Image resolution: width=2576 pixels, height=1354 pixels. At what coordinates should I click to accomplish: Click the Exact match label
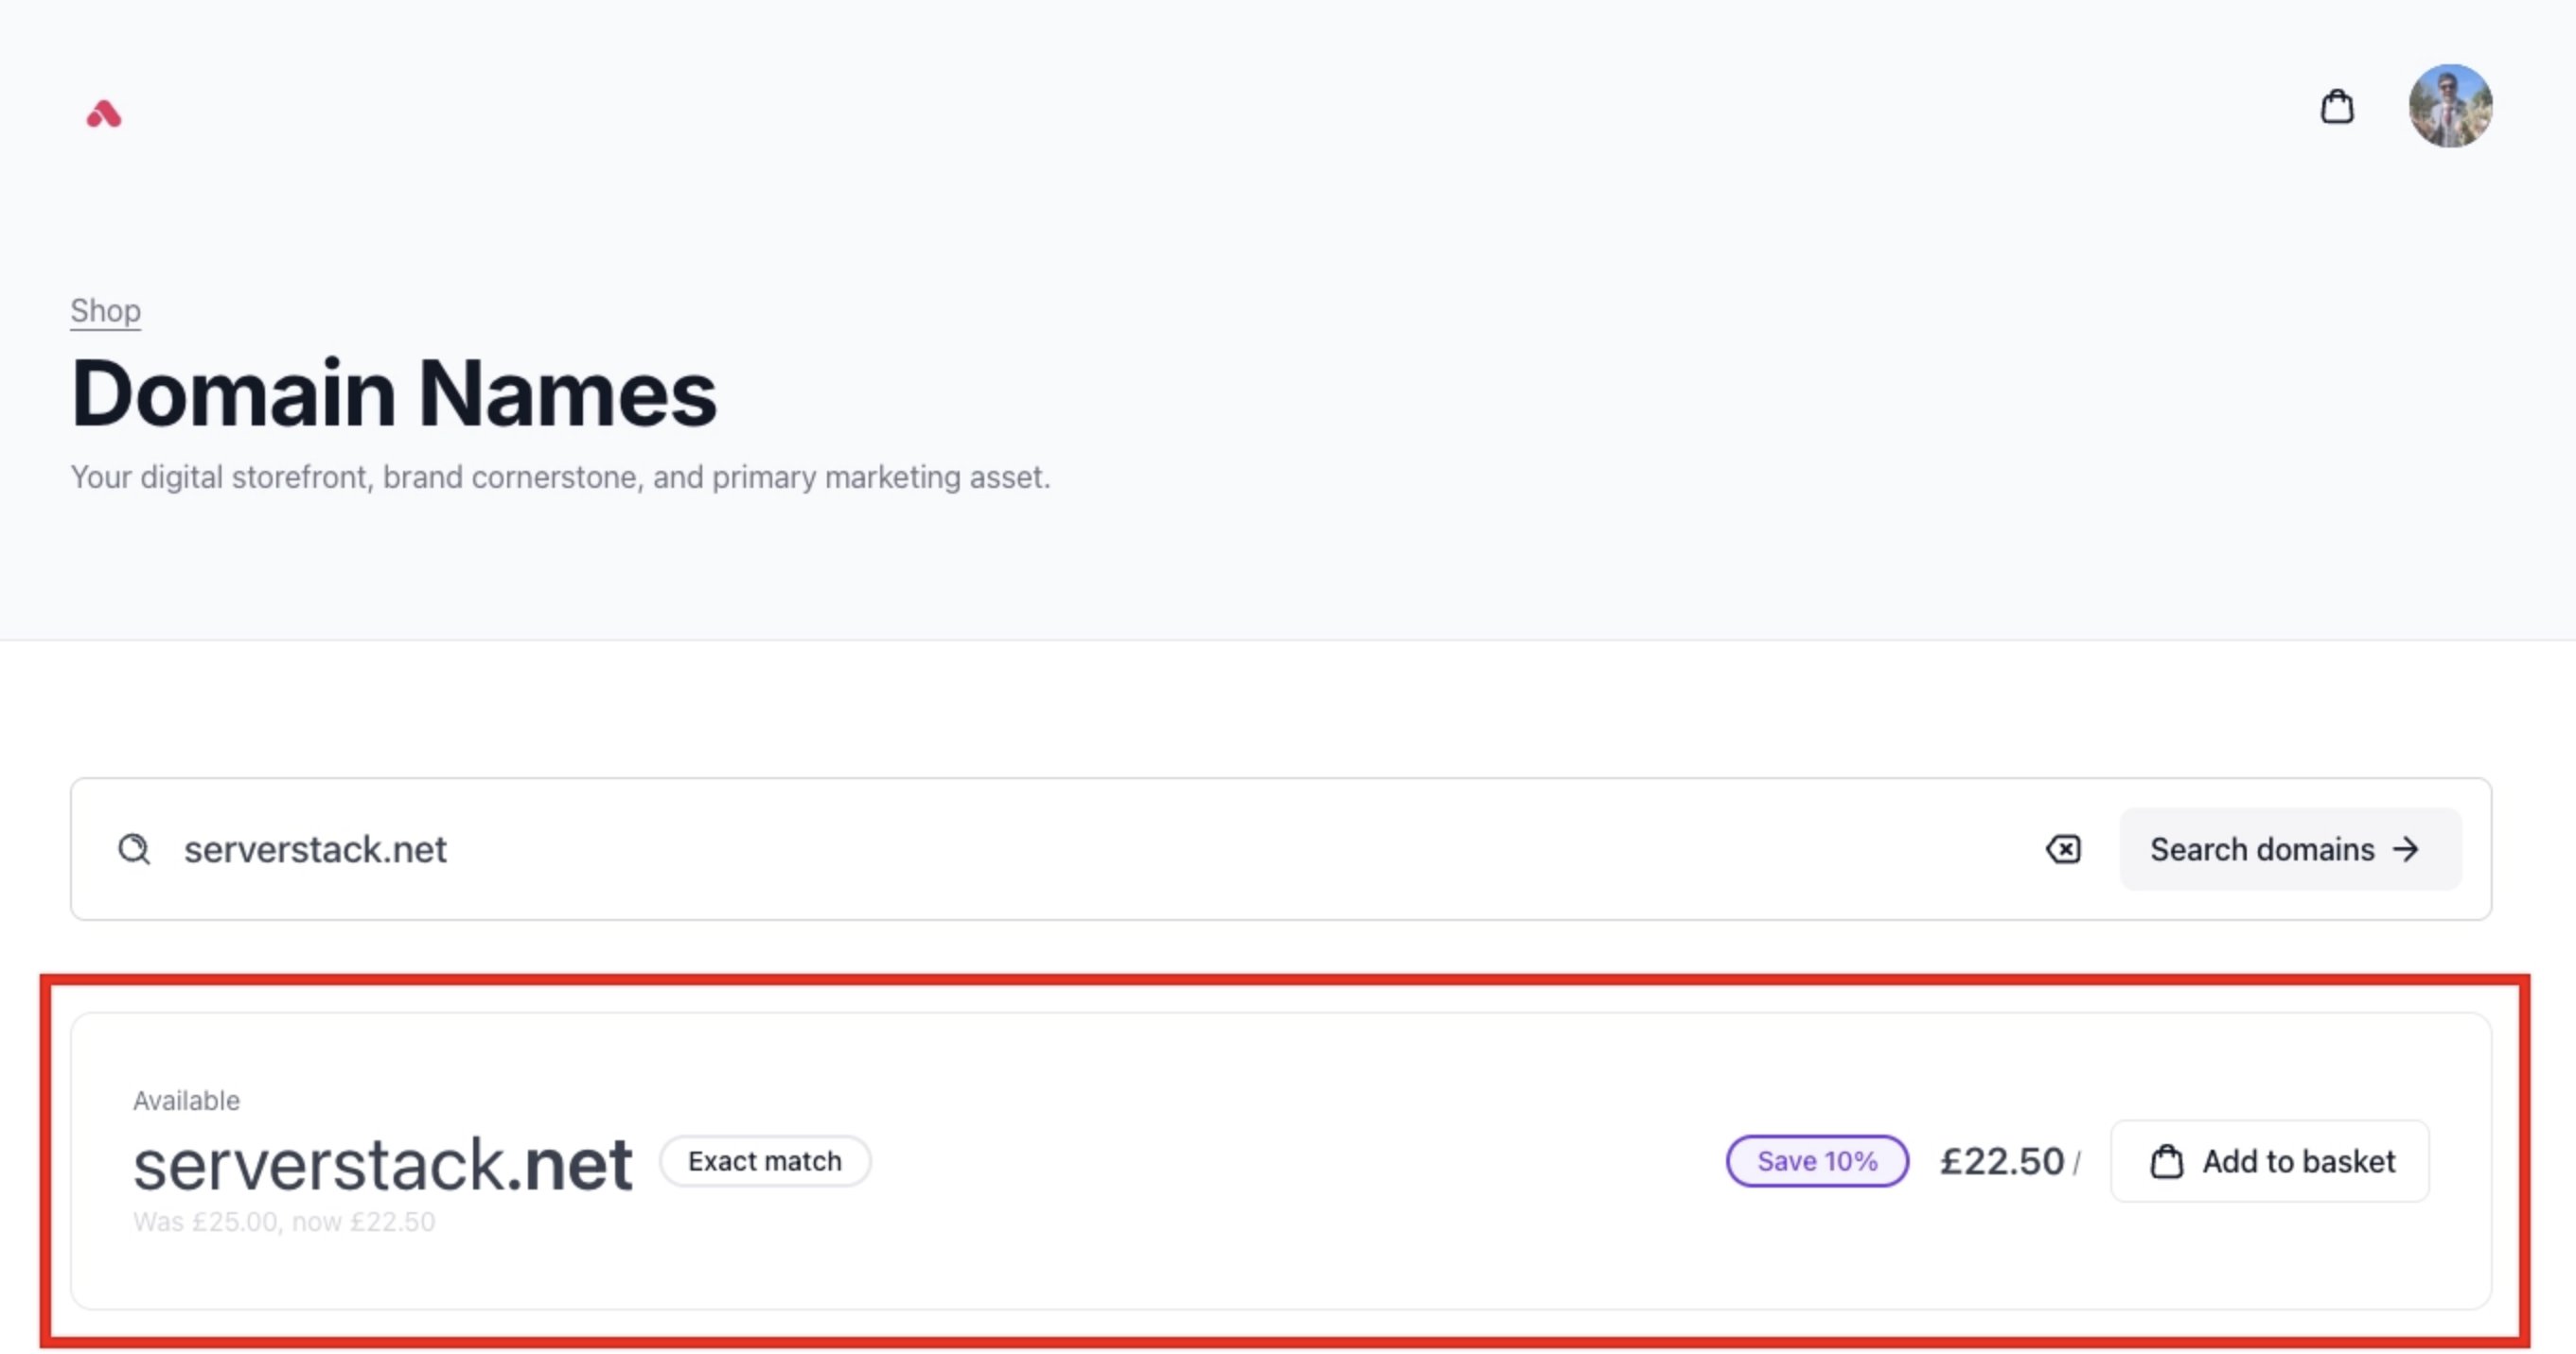coord(764,1161)
